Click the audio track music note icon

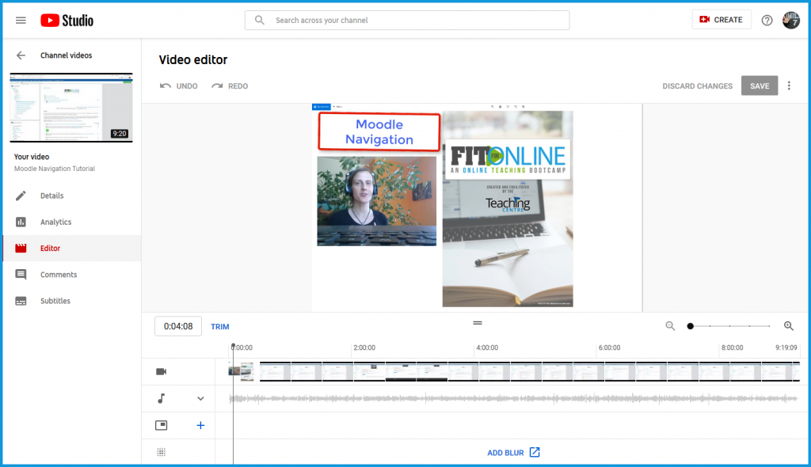162,398
